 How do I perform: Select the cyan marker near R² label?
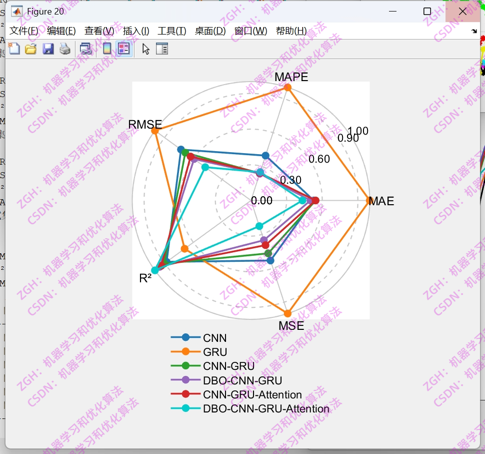tap(155, 270)
